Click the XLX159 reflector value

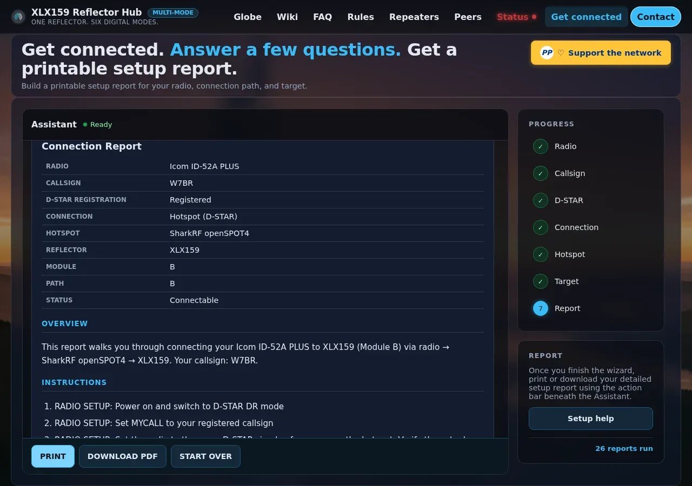(x=184, y=250)
